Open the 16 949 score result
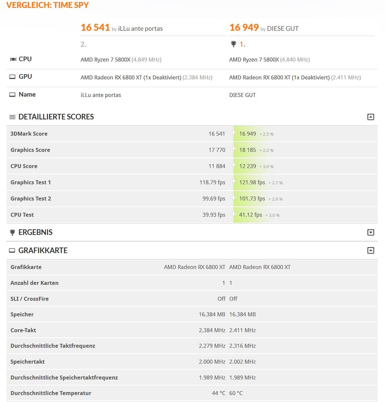Image resolution: width=385 pixels, height=402 pixels. click(x=244, y=27)
